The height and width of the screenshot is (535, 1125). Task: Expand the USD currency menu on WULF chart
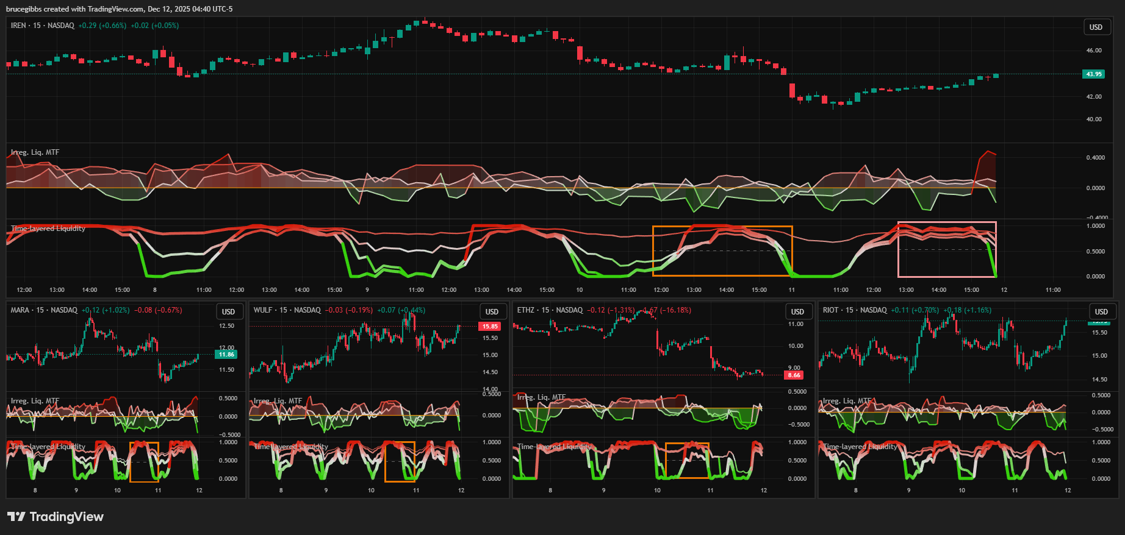492,311
